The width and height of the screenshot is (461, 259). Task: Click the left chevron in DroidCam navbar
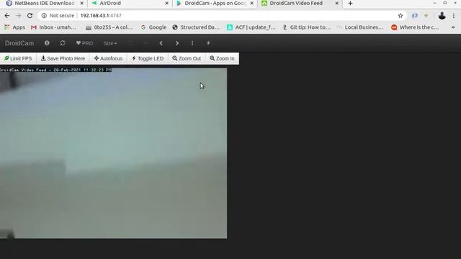coord(161,43)
